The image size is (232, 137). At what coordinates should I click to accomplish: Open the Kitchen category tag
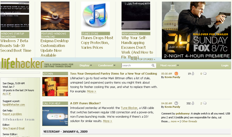tap(55, 74)
